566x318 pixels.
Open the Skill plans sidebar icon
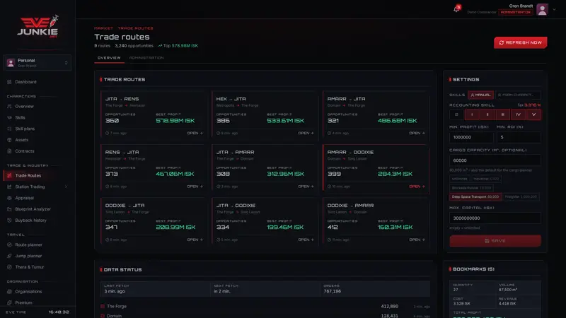pyautogui.click(x=9, y=129)
